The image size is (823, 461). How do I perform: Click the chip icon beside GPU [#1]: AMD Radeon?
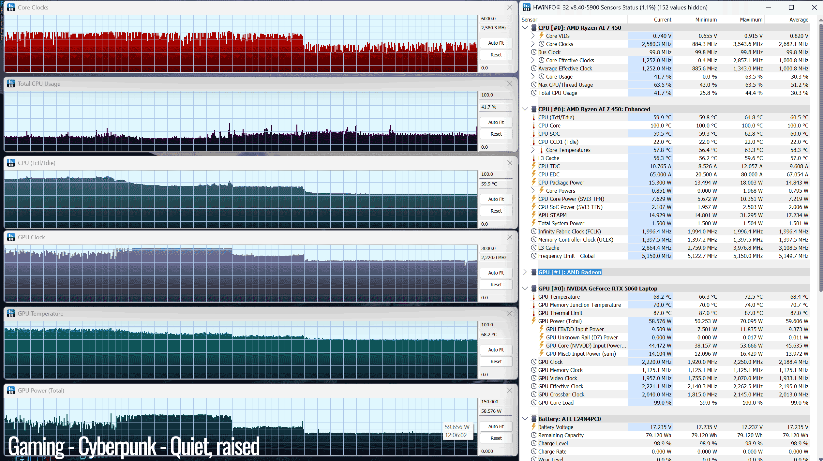pyautogui.click(x=534, y=272)
